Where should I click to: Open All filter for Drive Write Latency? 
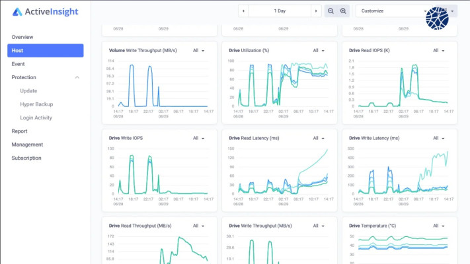click(438, 139)
